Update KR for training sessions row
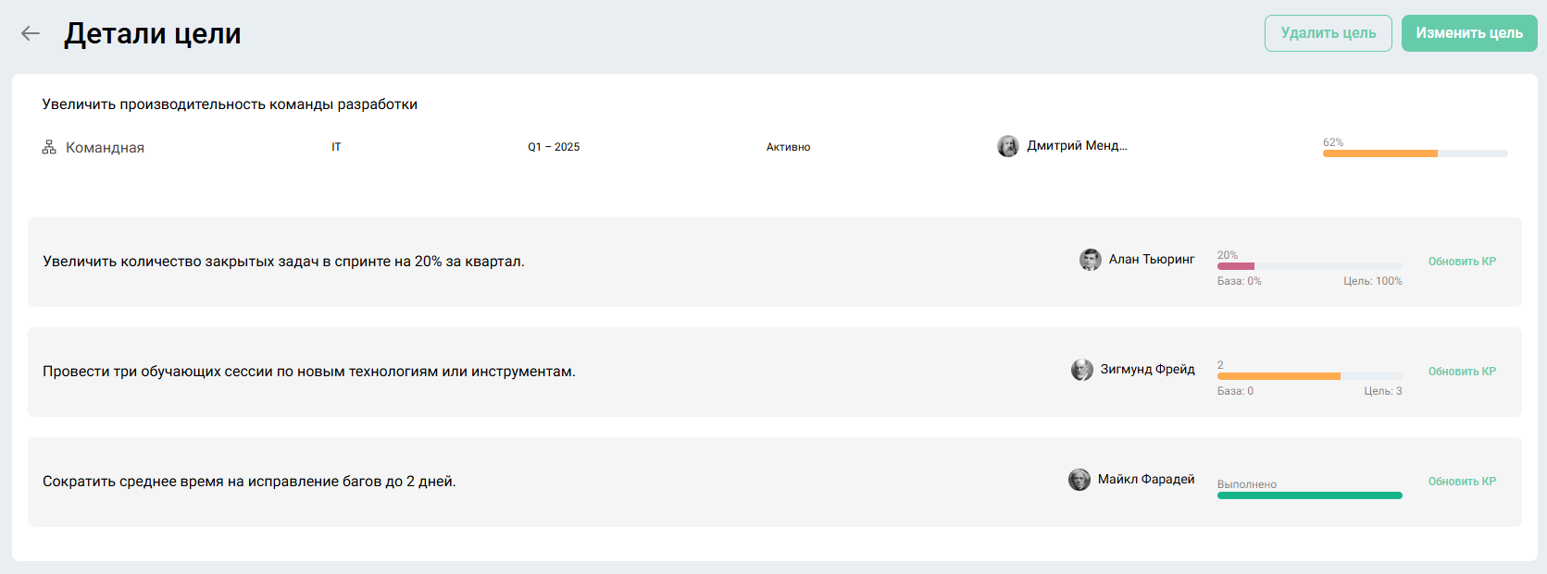 [1461, 372]
